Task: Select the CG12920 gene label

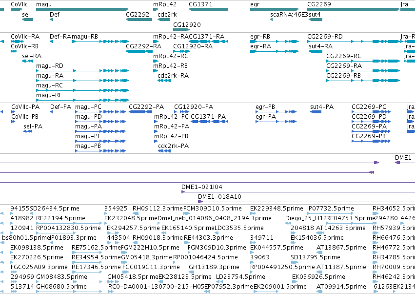Action: 187,24
